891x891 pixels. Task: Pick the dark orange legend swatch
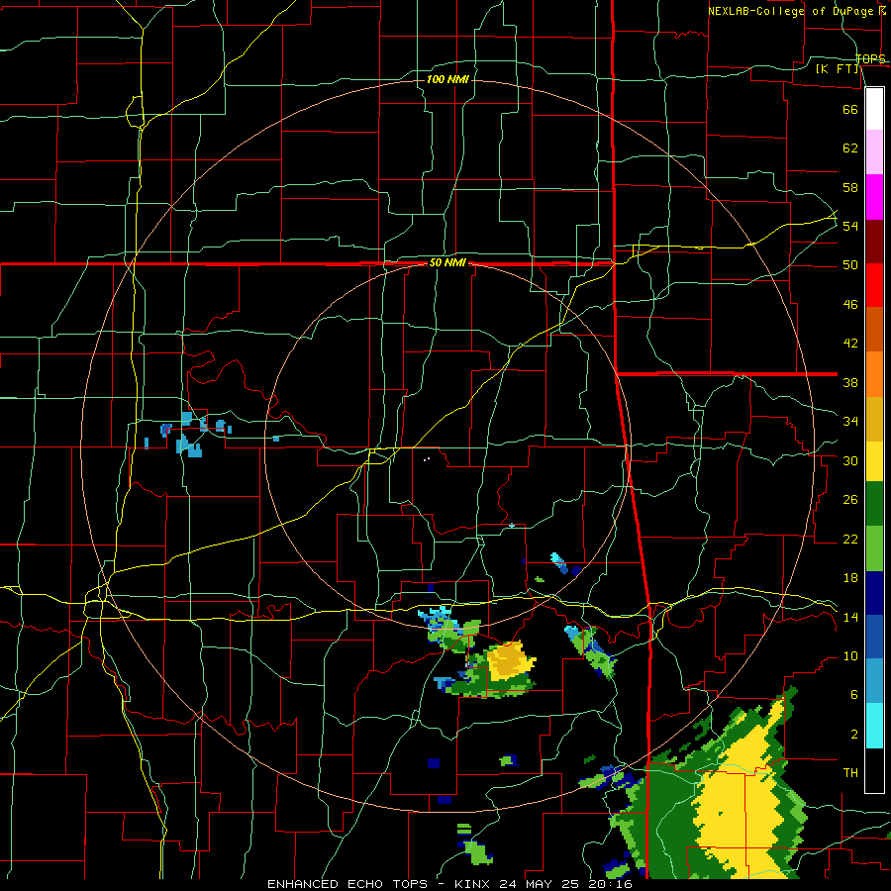(874, 329)
